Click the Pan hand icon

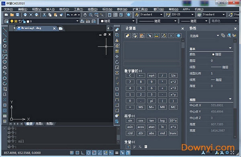click(x=85, y=15)
